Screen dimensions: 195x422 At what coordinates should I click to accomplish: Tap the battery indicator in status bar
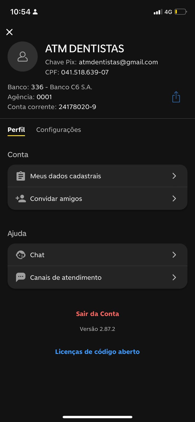click(180, 12)
